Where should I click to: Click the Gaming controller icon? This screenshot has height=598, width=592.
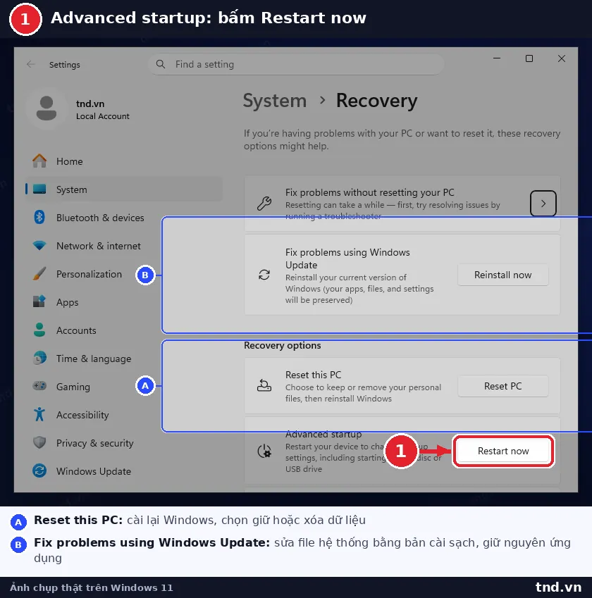click(x=39, y=386)
